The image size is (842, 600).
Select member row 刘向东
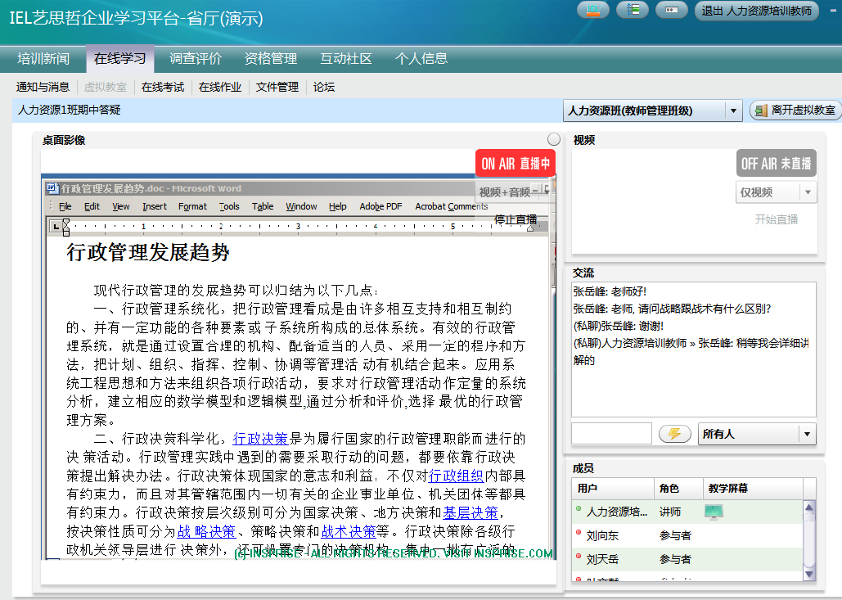(x=687, y=535)
